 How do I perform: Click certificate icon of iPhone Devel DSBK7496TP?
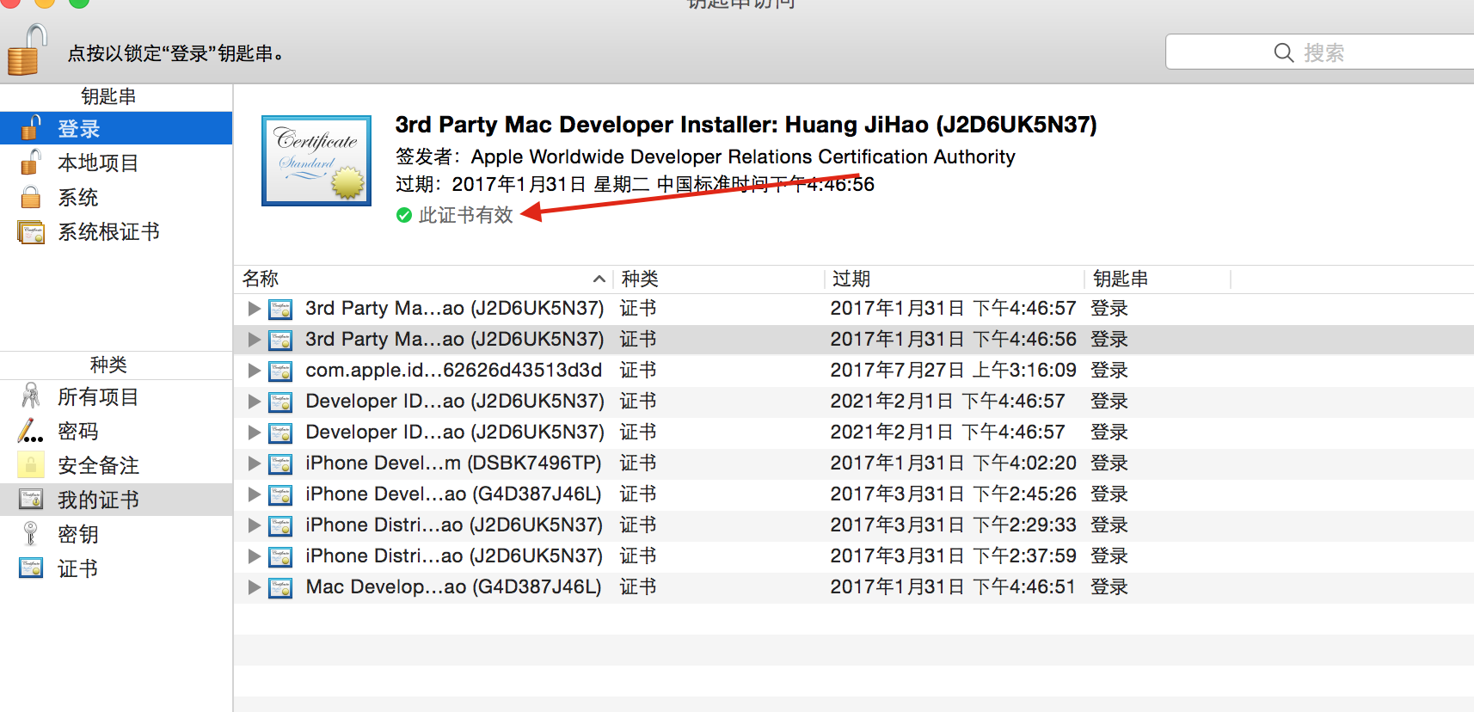tap(280, 463)
